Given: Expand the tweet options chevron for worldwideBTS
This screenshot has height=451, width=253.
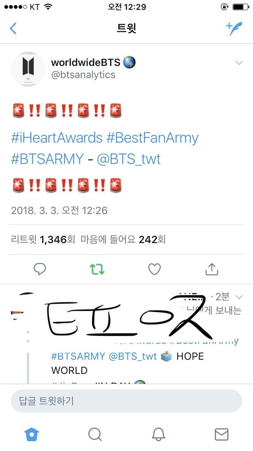Looking at the screenshot, I should (x=239, y=63).
